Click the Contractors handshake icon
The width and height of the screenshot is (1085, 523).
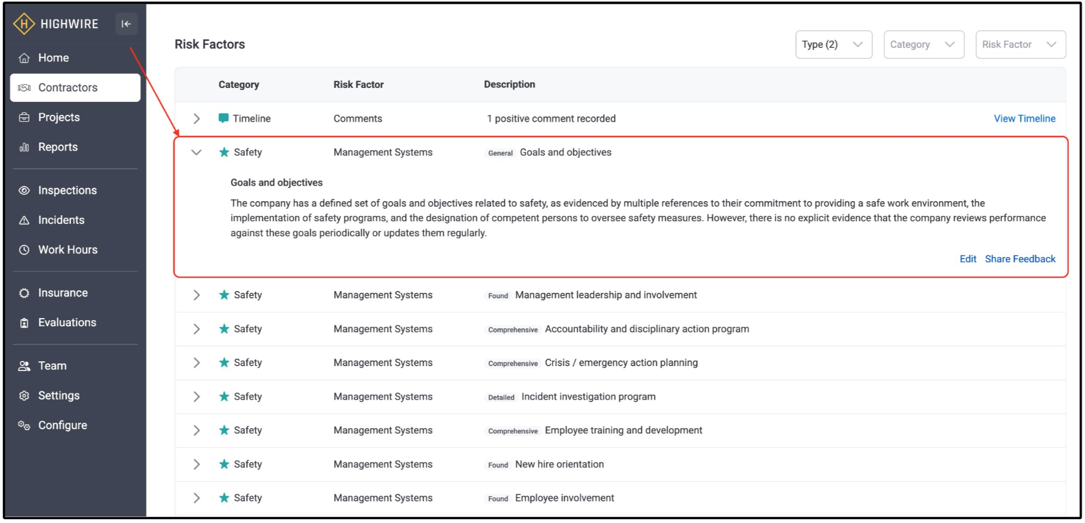pyautogui.click(x=24, y=88)
